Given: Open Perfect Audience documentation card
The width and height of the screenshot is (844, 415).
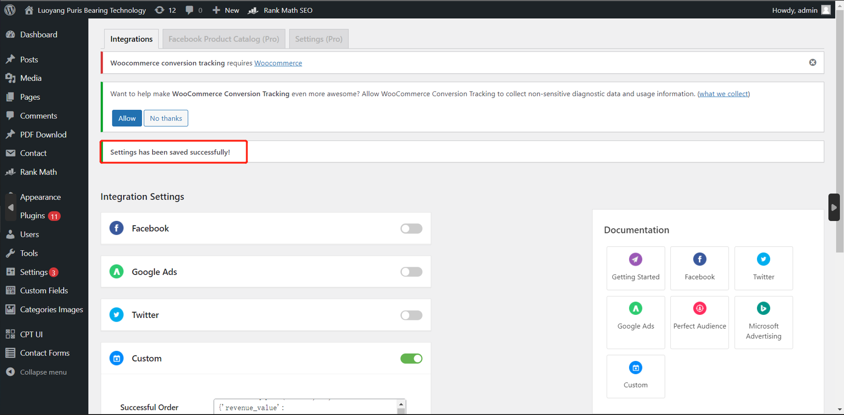Looking at the screenshot, I should 699,323.
